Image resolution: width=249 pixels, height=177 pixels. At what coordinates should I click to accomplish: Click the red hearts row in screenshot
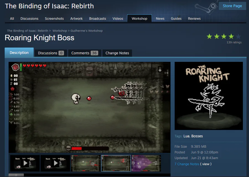point(35,65)
